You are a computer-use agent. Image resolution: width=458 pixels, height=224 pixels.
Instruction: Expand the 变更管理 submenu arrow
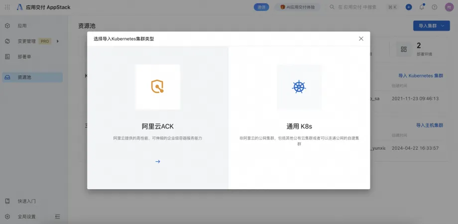(58, 41)
